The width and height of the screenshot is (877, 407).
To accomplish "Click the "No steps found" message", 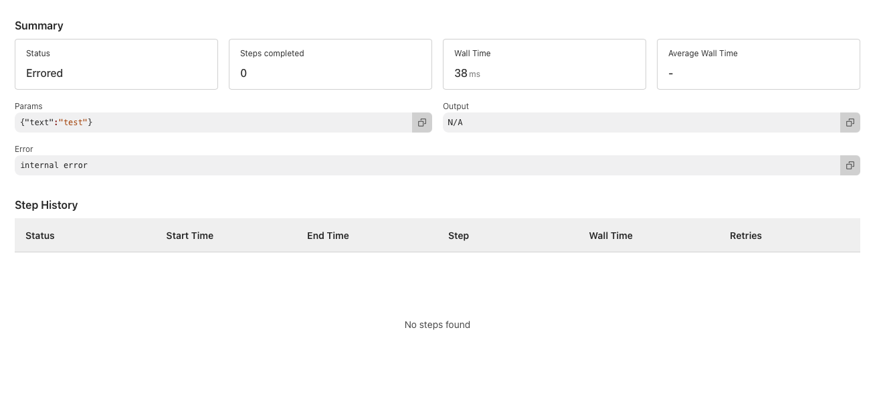I will [437, 325].
